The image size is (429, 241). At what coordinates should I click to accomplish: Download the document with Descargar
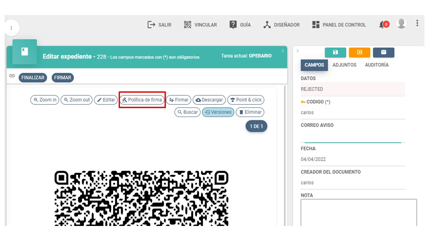pos(209,100)
